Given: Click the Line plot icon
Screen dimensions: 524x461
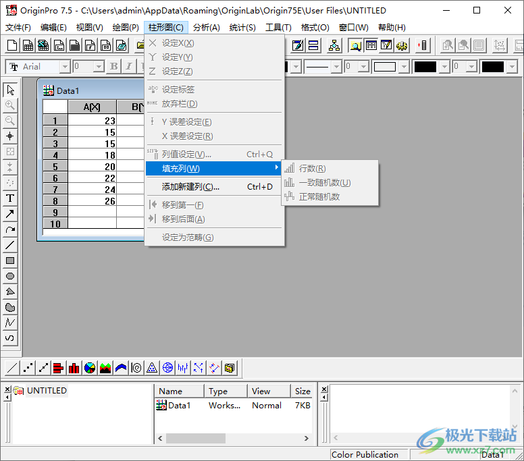Looking at the screenshot, I should [12, 368].
